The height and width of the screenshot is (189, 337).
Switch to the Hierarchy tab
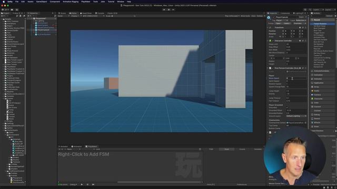(33, 13)
